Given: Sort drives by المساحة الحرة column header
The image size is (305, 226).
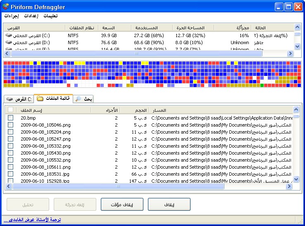Looking at the screenshot, I should (x=193, y=28).
